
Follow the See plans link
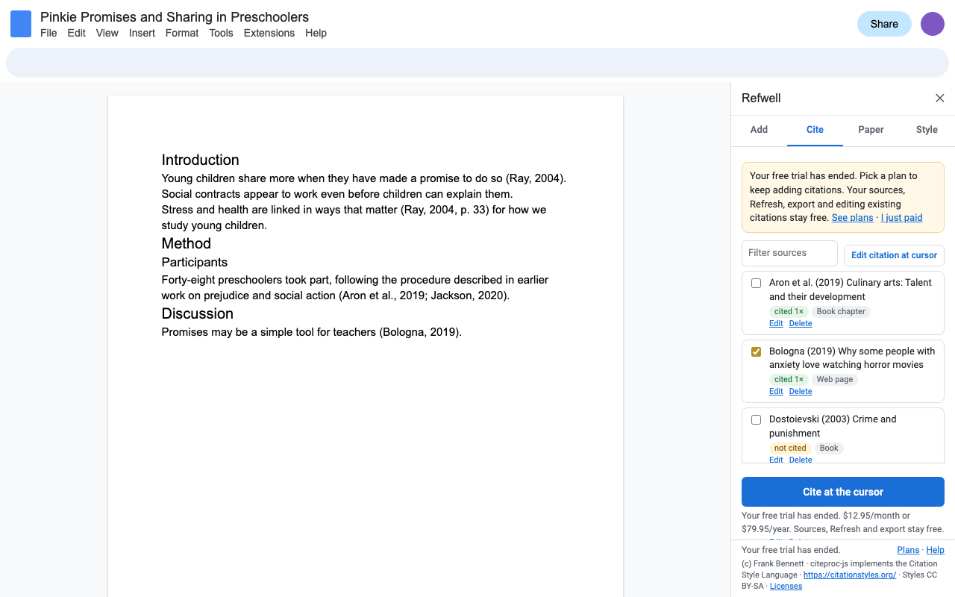coord(852,218)
